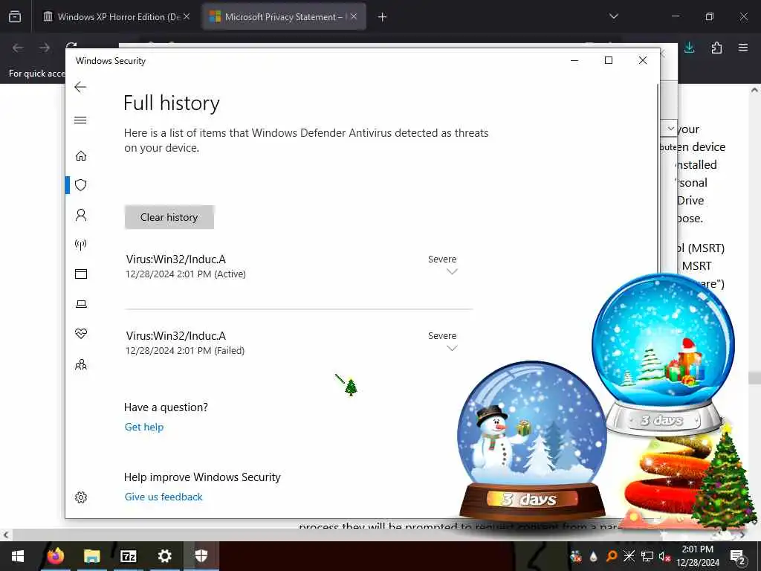761x571 pixels.
Task: Click the Firefox View icon at top left
Action: (15, 16)
